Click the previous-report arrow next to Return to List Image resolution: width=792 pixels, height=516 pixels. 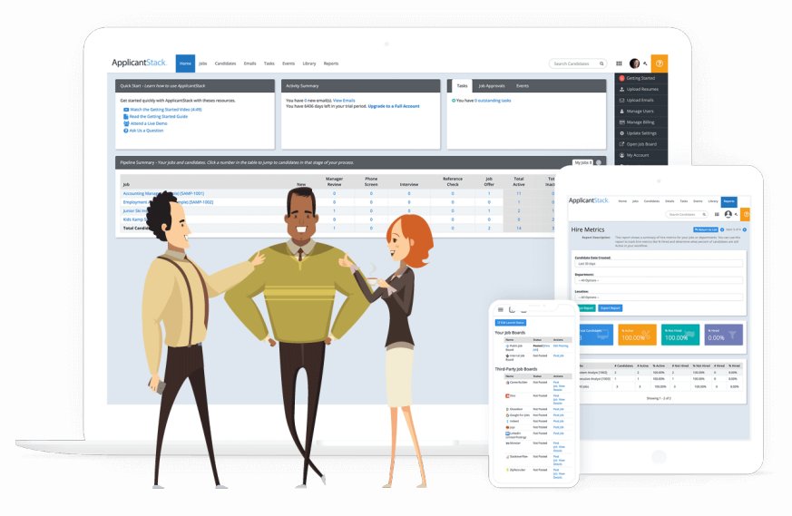722,229
